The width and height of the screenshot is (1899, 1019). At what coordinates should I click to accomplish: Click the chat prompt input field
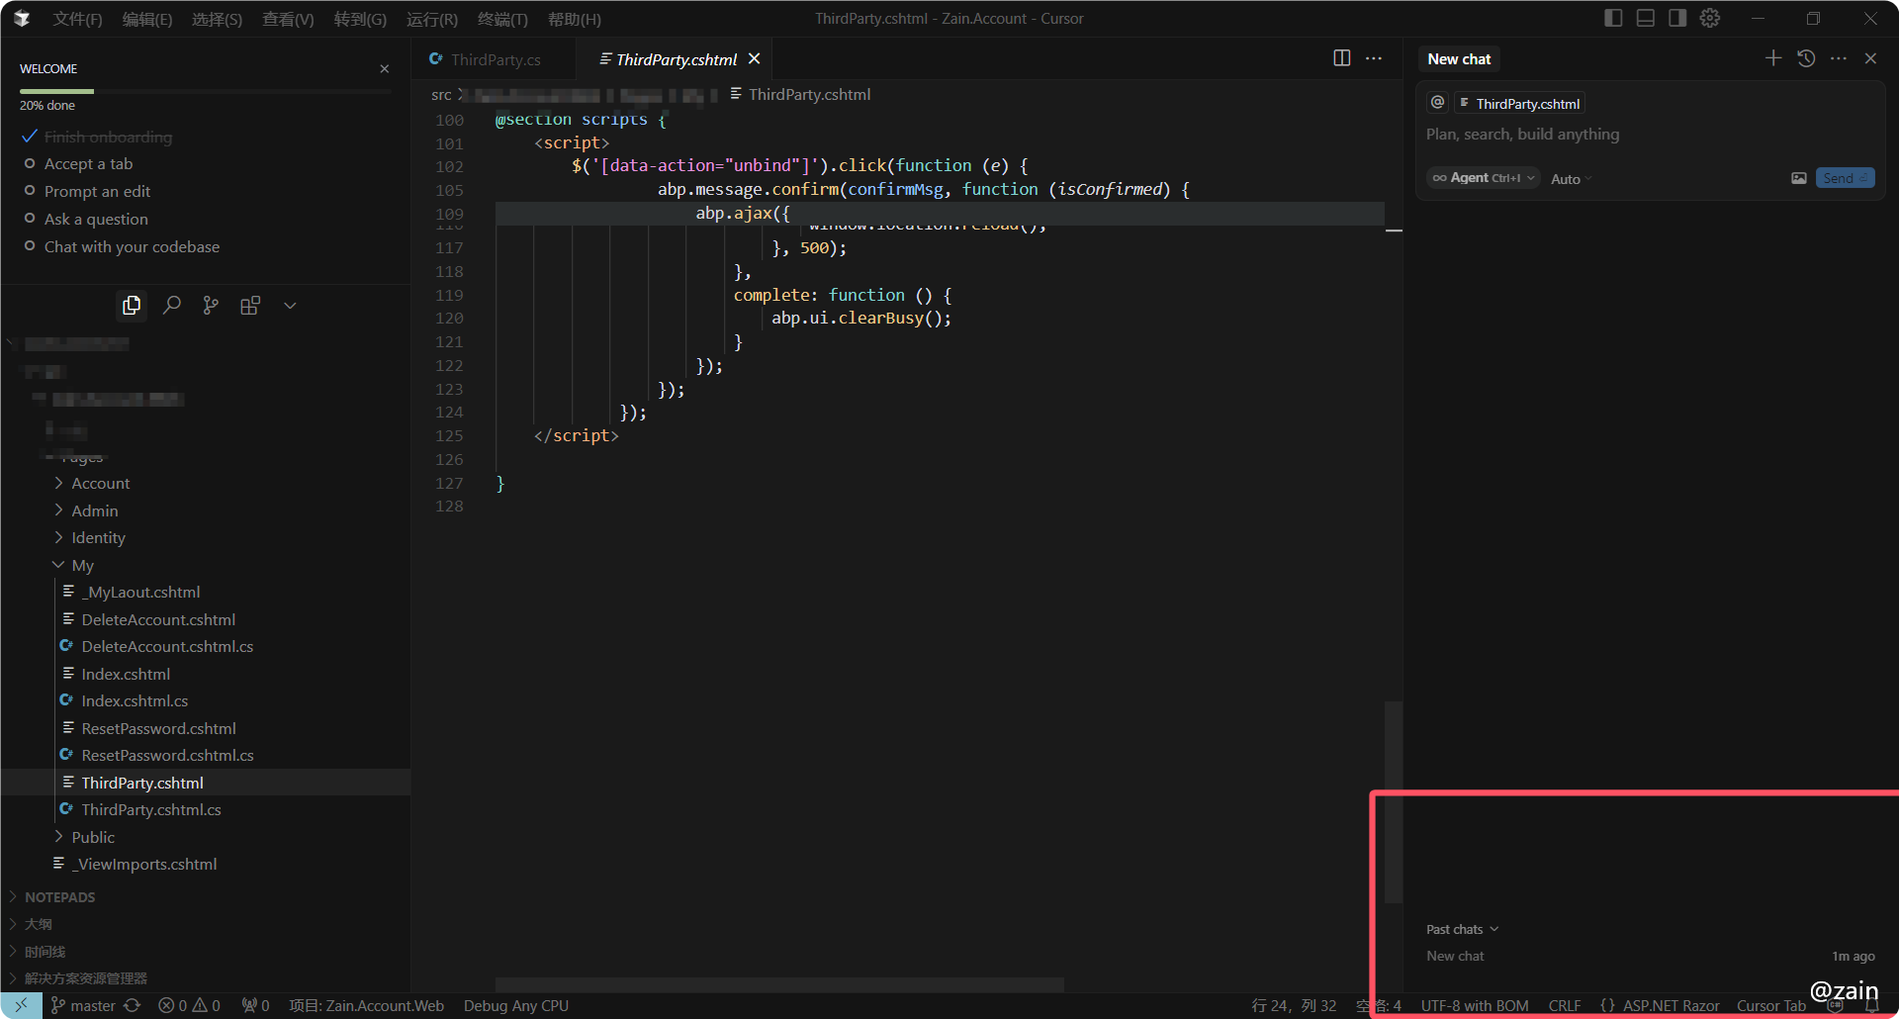tap(1650, 135)
